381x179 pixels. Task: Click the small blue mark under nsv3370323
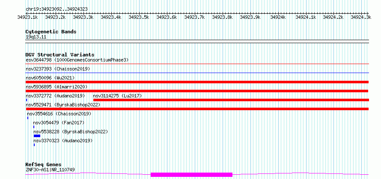pyautogui.click(x=34, y=145)
